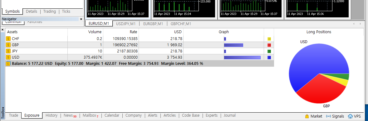
Task: Click the Graph column header
Action: pos(224,32)
